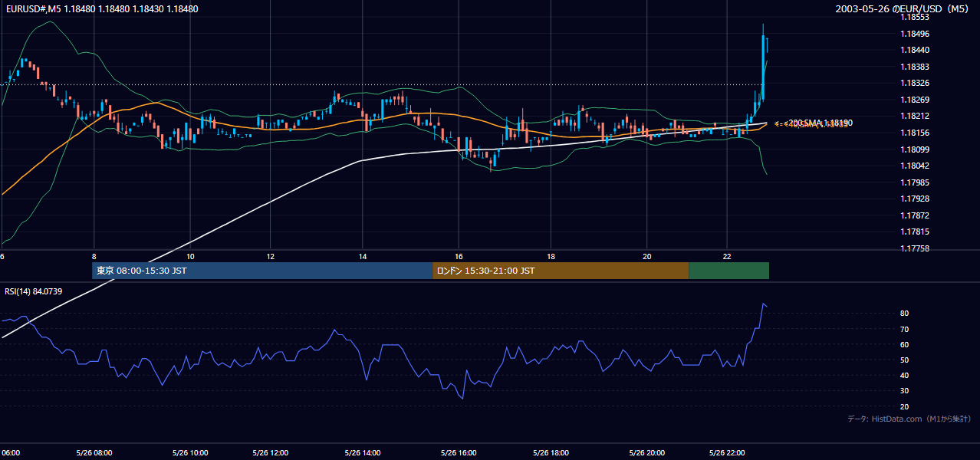Click the 5/26 18:00 time label
Image resolution: width=980 pixels, height=460 pixels.
pyautogui.click(x=551, y=453)
